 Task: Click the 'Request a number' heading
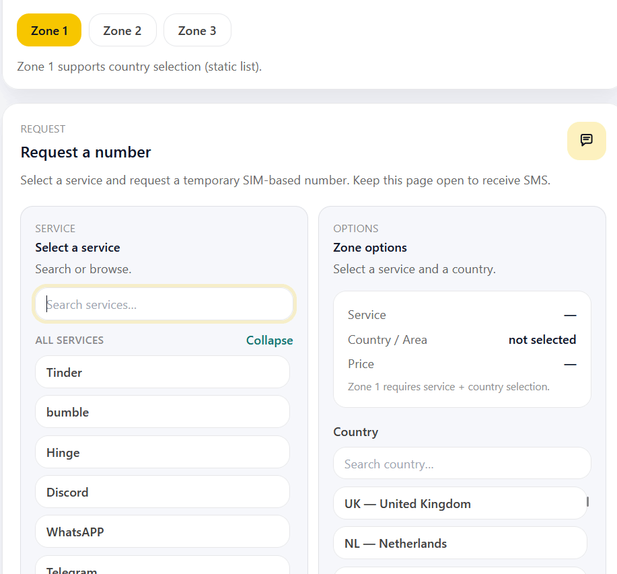(85, 152)
